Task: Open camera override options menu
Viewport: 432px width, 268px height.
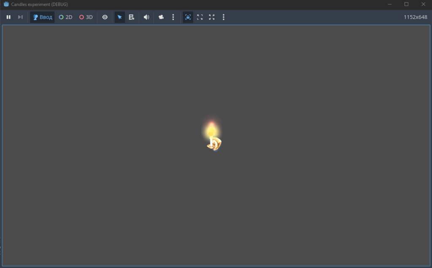Action: (173, 17)
